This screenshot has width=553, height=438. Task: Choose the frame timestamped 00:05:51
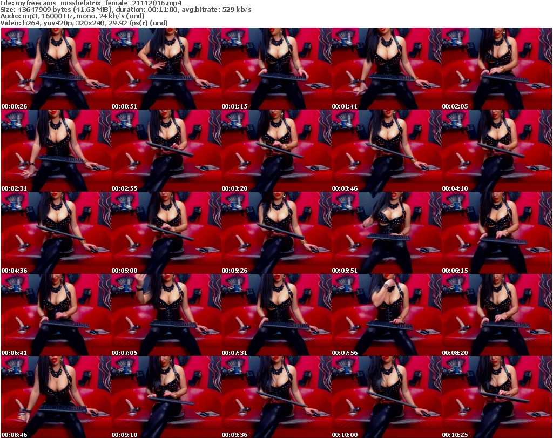387,233
